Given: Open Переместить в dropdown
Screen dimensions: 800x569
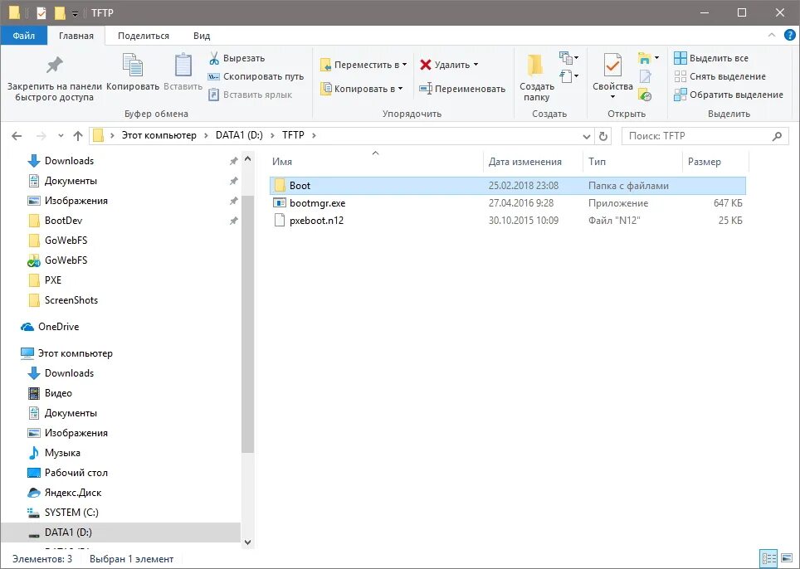Looking at the screenshot, I should click(363, 65).
